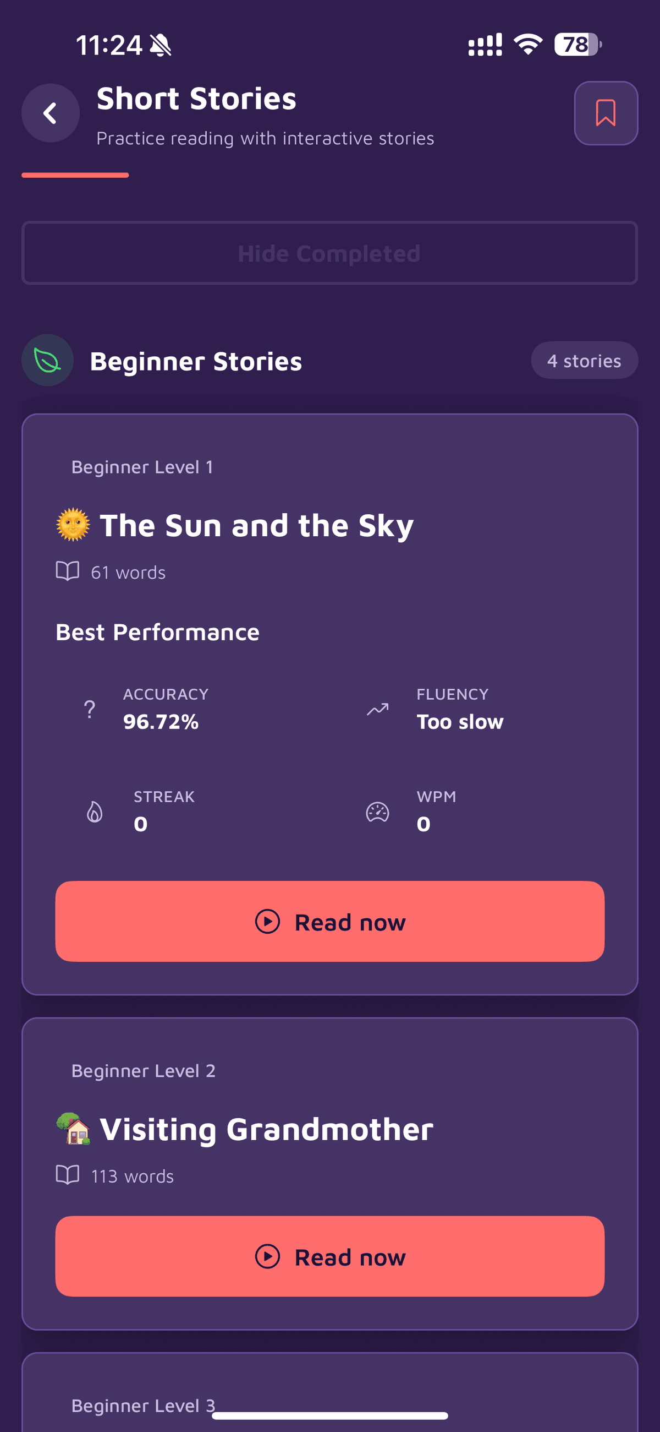Image resolution: width=660 pixels, height=1432 pixels.
Task: Tap the green leaf Beginner Stories icon
Action: point(48,360)
